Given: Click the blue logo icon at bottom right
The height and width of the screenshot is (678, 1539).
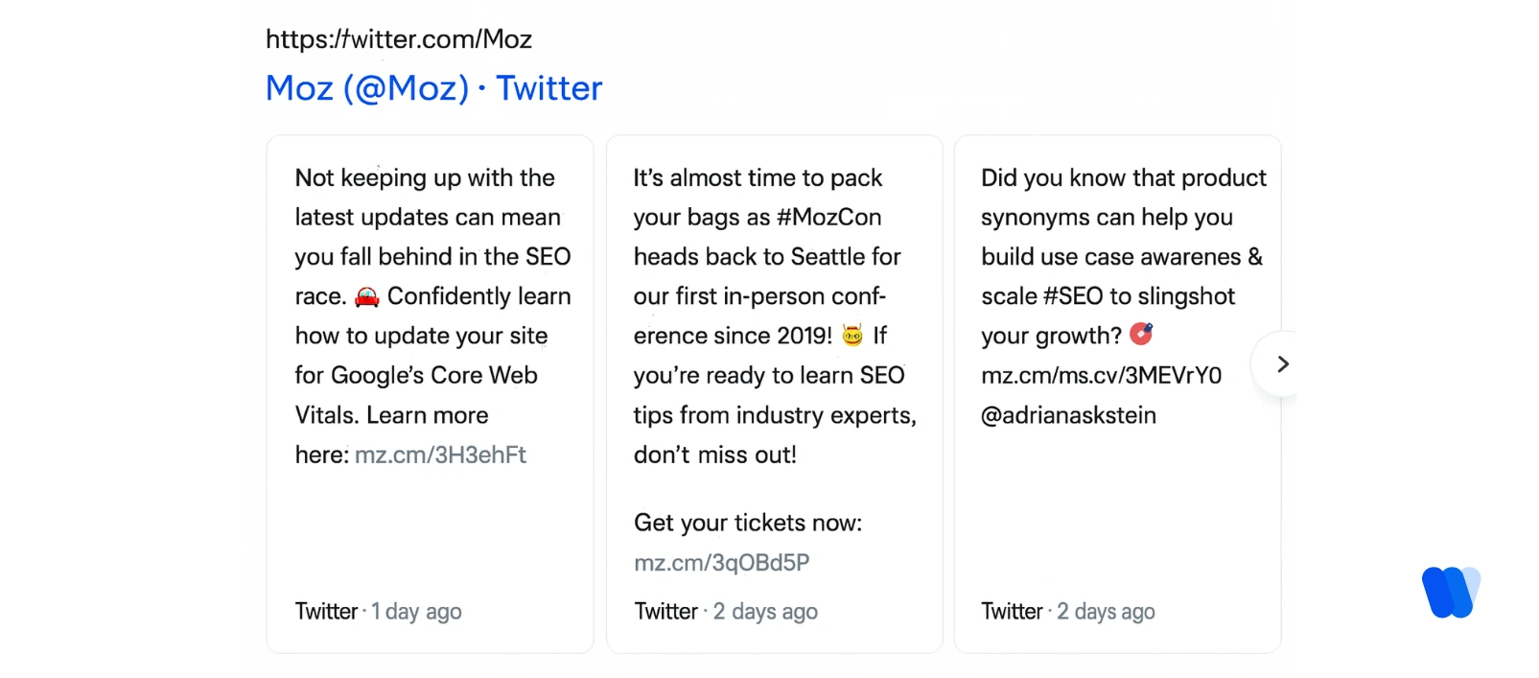Looking at the screenshot, I should [x=1451, y=592].
